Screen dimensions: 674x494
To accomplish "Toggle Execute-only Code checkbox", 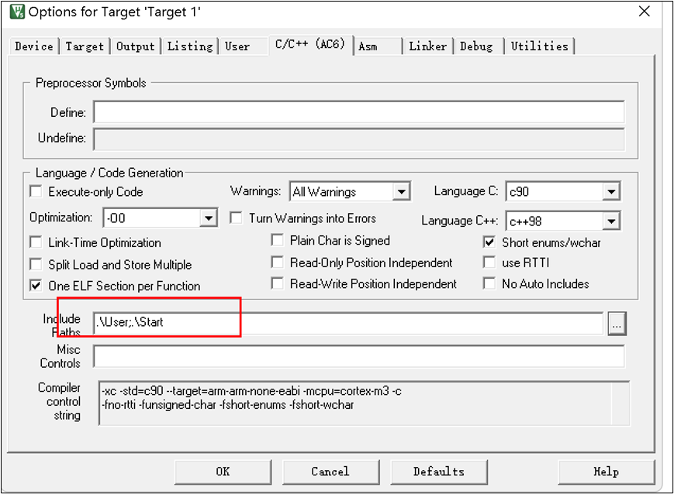I will (36, 191).
